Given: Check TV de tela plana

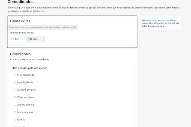Looking at the screenshot, I should [x=15, y=97].
